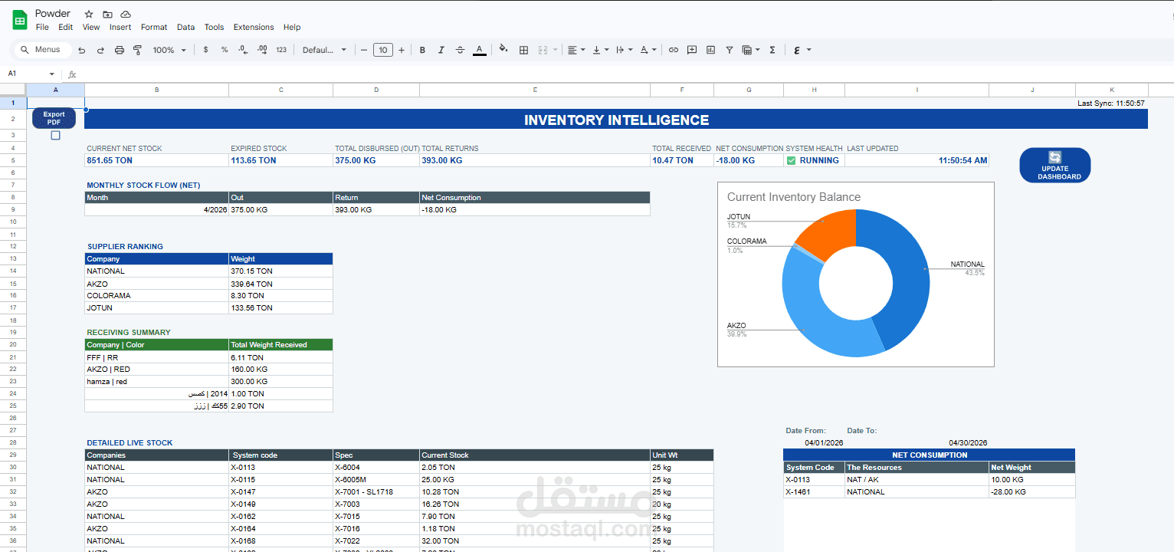Format as currency with dollar icon
Image resolution: width=1174 pixels, height=552 pixels.
205,50
